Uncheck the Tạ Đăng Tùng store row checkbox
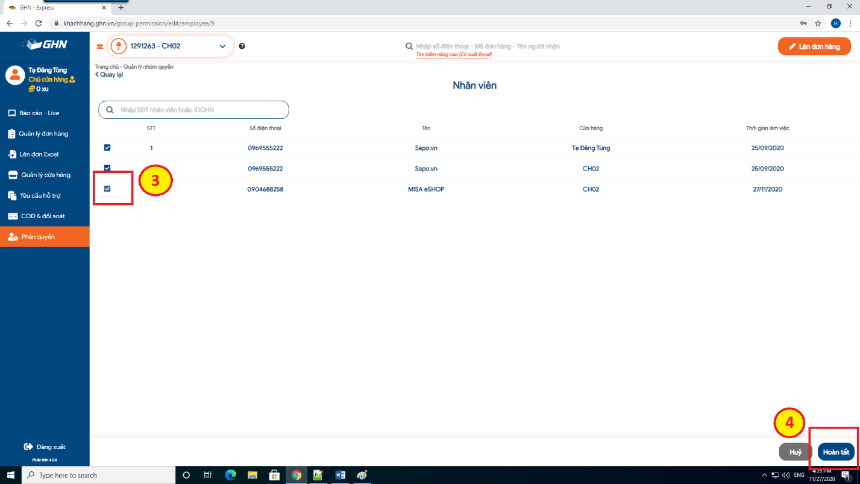860x484 pixels. [107, 147]
